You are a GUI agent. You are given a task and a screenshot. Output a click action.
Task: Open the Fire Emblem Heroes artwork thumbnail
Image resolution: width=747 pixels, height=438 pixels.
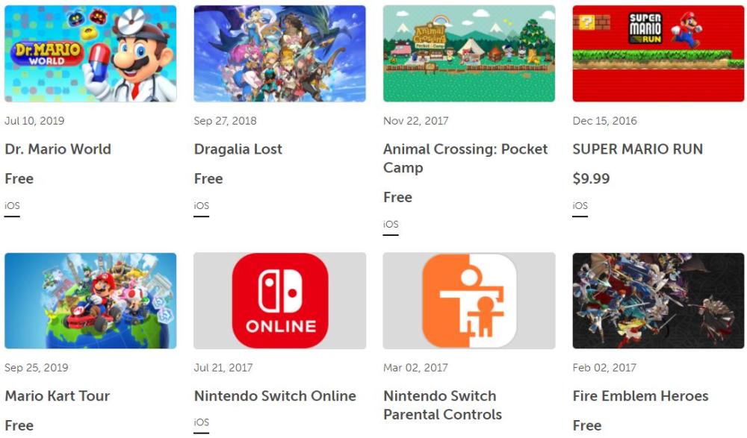click(x=658, y=301)
